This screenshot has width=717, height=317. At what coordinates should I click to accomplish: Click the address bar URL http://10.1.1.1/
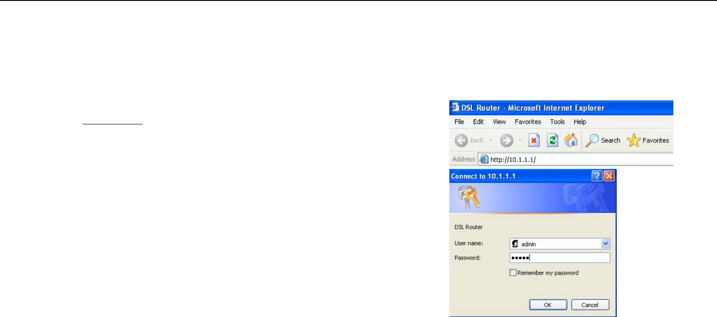pyautogui.click(x=513, y=159)
